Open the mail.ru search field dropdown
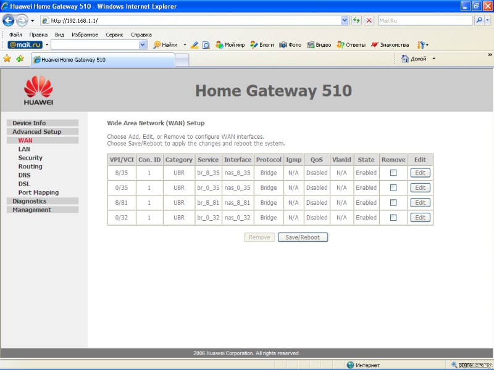 point(143,45)
